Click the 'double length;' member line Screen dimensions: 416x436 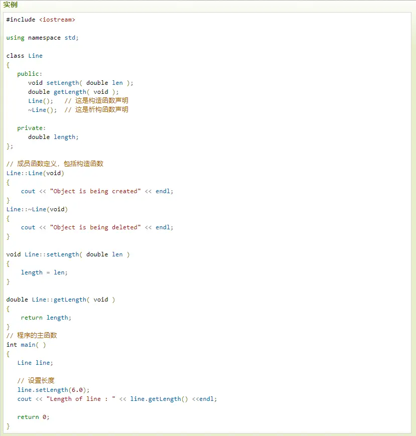coord(53,137)
